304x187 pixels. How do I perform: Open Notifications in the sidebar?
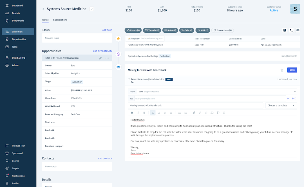(x=18, y=176)
